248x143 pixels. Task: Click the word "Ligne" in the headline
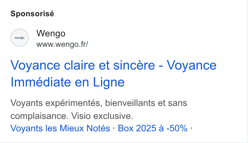pyautogui.click(x=109, y=82)
